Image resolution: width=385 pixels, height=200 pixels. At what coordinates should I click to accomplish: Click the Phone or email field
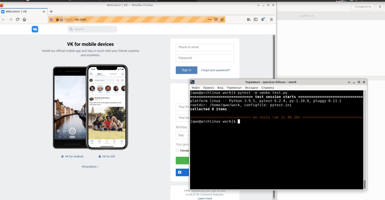click(205, 47)
